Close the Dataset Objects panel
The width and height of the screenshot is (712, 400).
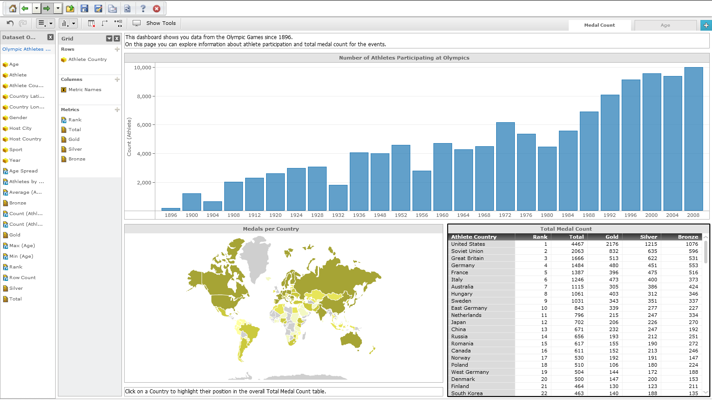pyautogui.click(x=50, y=37)
